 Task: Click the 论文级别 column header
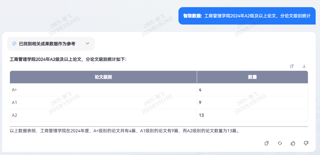point(103,77)
